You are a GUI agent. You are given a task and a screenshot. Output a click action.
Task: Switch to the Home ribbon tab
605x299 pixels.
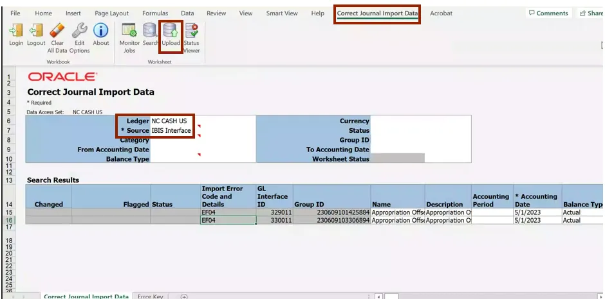click(x=43, y=13)
